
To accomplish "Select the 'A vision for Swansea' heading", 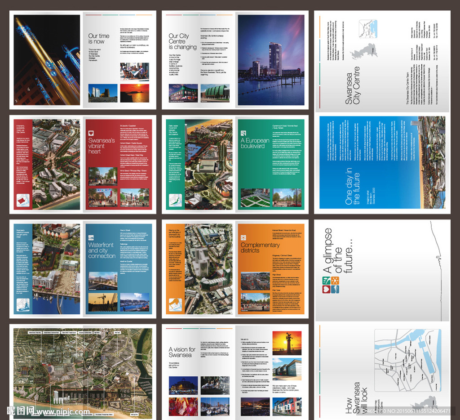I will (182, 352).
